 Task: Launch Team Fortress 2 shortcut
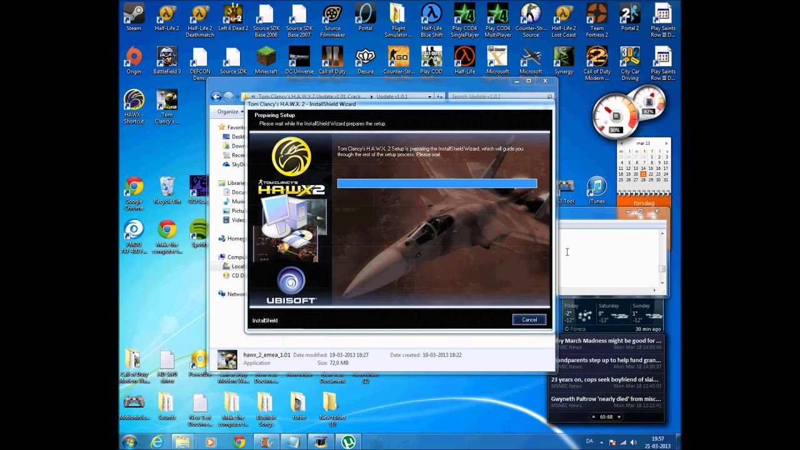pyautogui.click(x=597, y=21)
